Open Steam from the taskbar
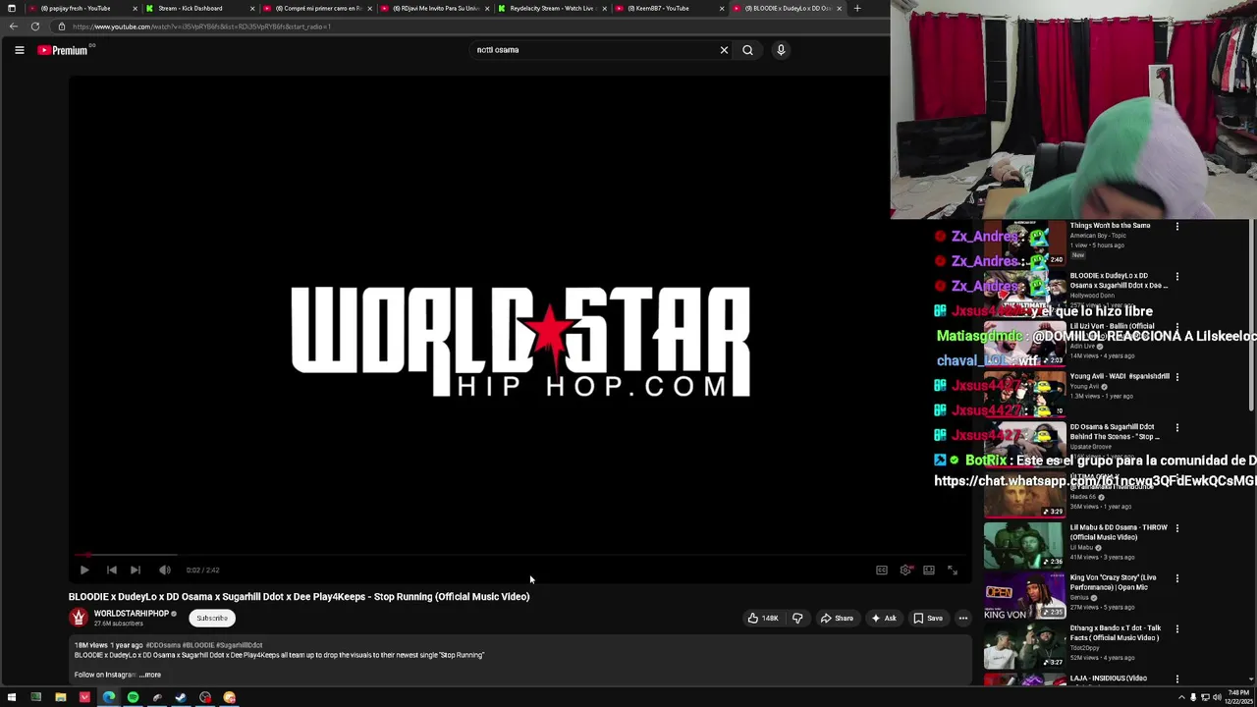Image resolution: width=1257 pixels, height=707 pixels. coord(181,697)
